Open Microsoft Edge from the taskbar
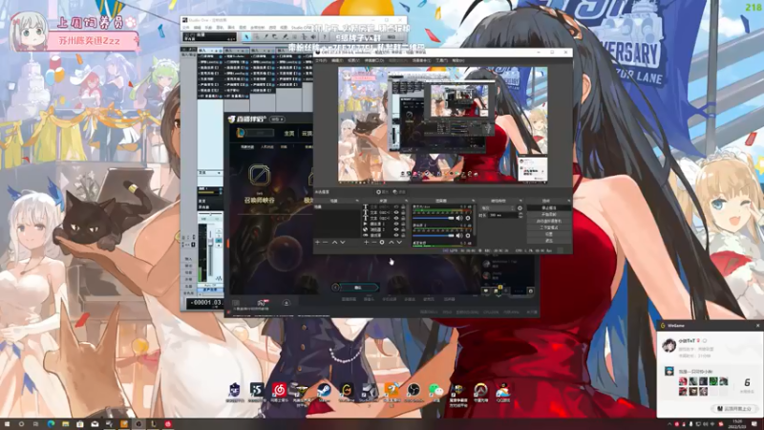The height and width of the screenshot is (430, 764). (51, 424)
